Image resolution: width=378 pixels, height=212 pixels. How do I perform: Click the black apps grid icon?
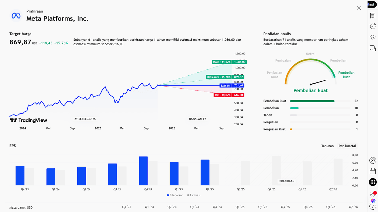373,182
